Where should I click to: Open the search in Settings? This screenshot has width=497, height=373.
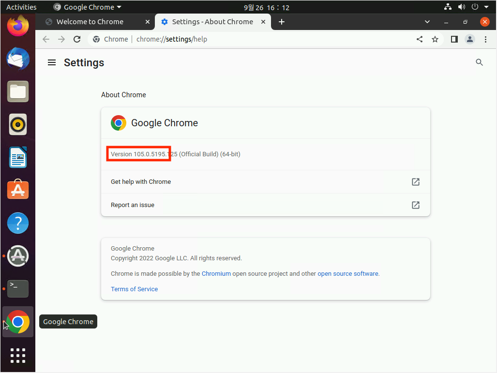coord(479,62)
